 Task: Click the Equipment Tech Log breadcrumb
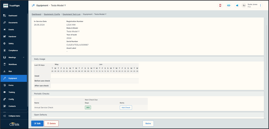point(72,14)
